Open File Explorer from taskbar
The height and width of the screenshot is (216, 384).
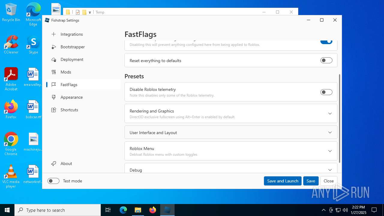coord(138,210)
